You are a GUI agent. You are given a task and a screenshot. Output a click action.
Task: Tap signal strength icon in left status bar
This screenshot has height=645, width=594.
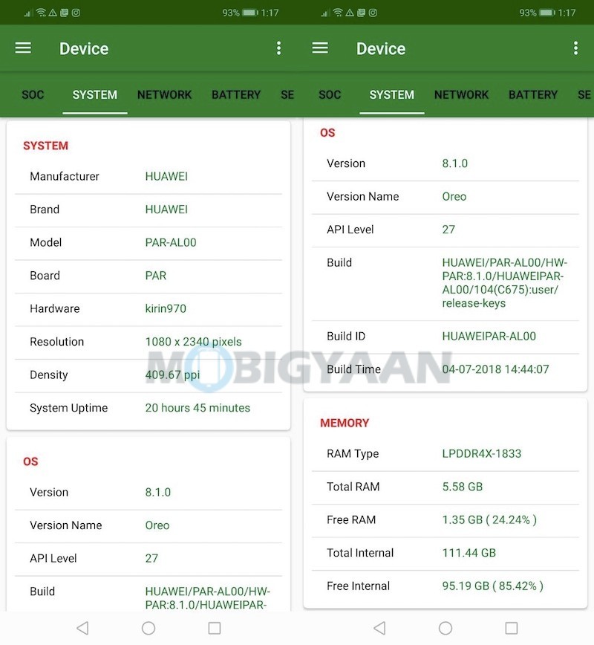(x=28, y=13)
